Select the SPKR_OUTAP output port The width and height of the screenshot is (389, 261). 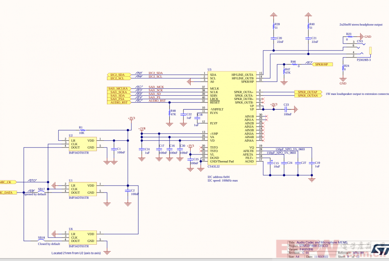(308, 92)
